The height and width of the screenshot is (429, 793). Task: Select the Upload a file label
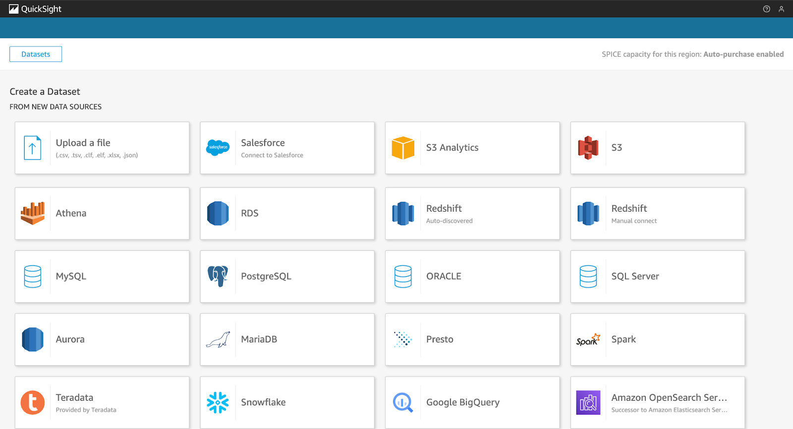tap(83, 143)
